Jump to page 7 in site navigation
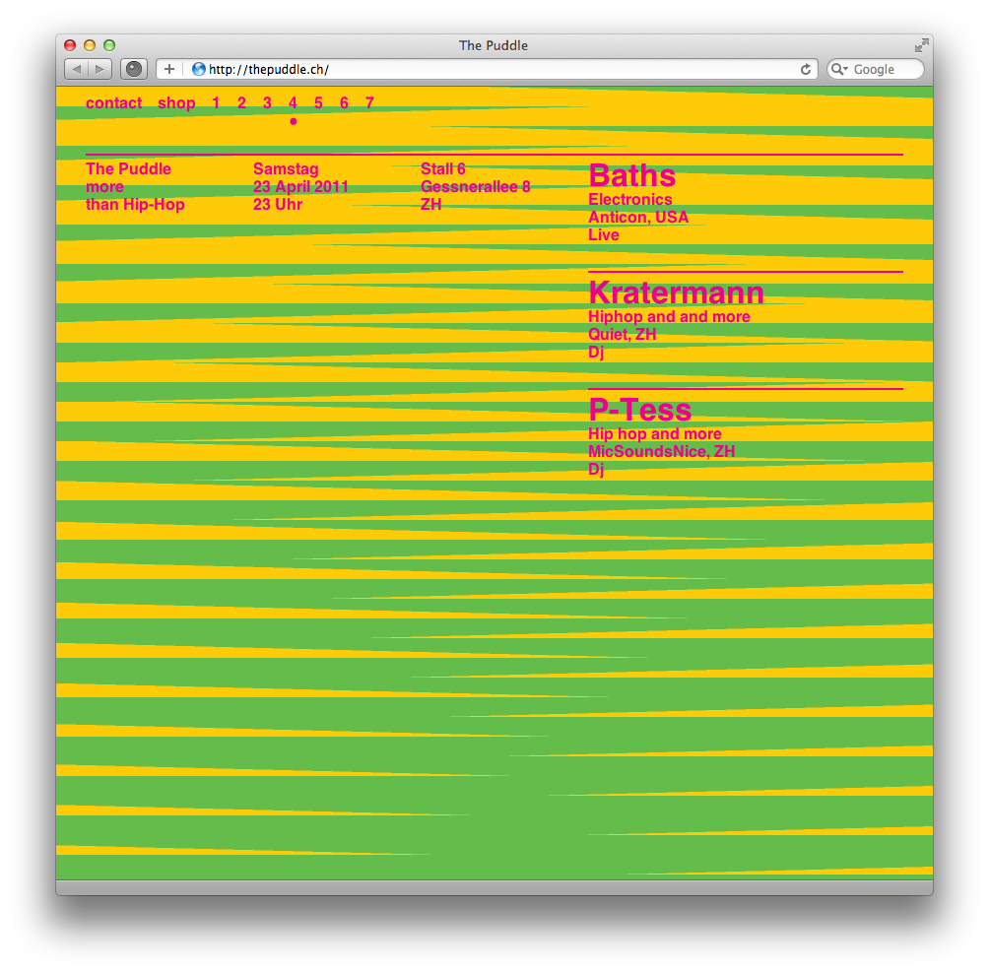 (369, 103)
